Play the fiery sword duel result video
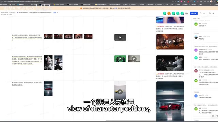 tap(170, 42)
